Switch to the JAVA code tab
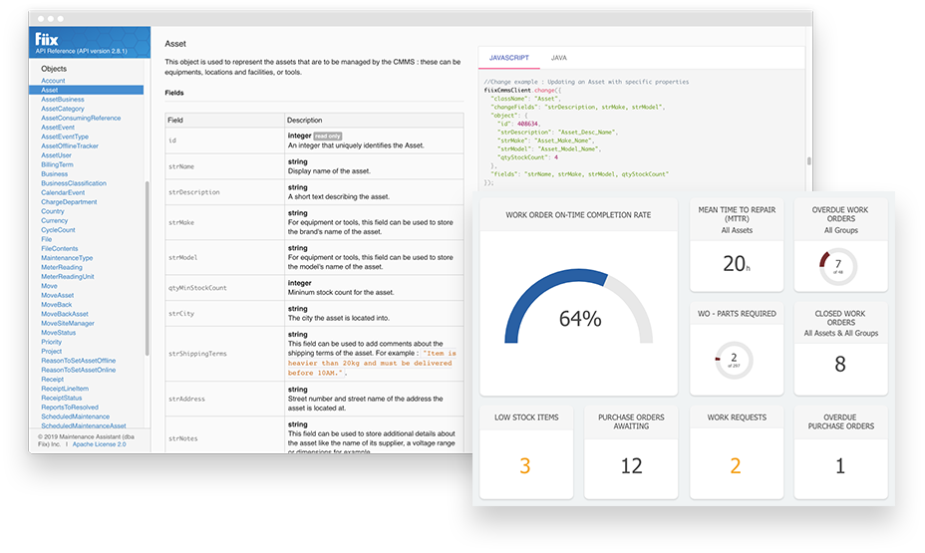The height and width of the screenshot is (553, 925). click(x=559, y=59)
